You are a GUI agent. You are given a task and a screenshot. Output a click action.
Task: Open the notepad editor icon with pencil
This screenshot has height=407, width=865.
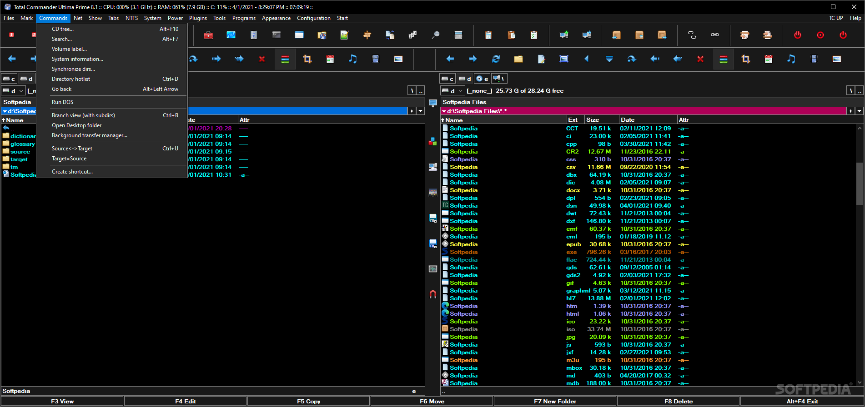click(x=345, y=35)
